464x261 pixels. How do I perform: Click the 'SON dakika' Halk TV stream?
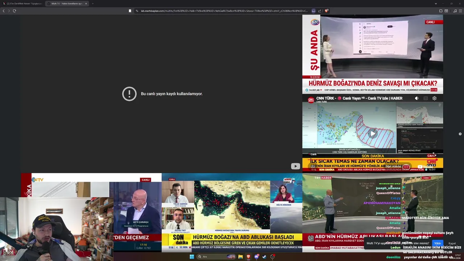click(232, 212)
